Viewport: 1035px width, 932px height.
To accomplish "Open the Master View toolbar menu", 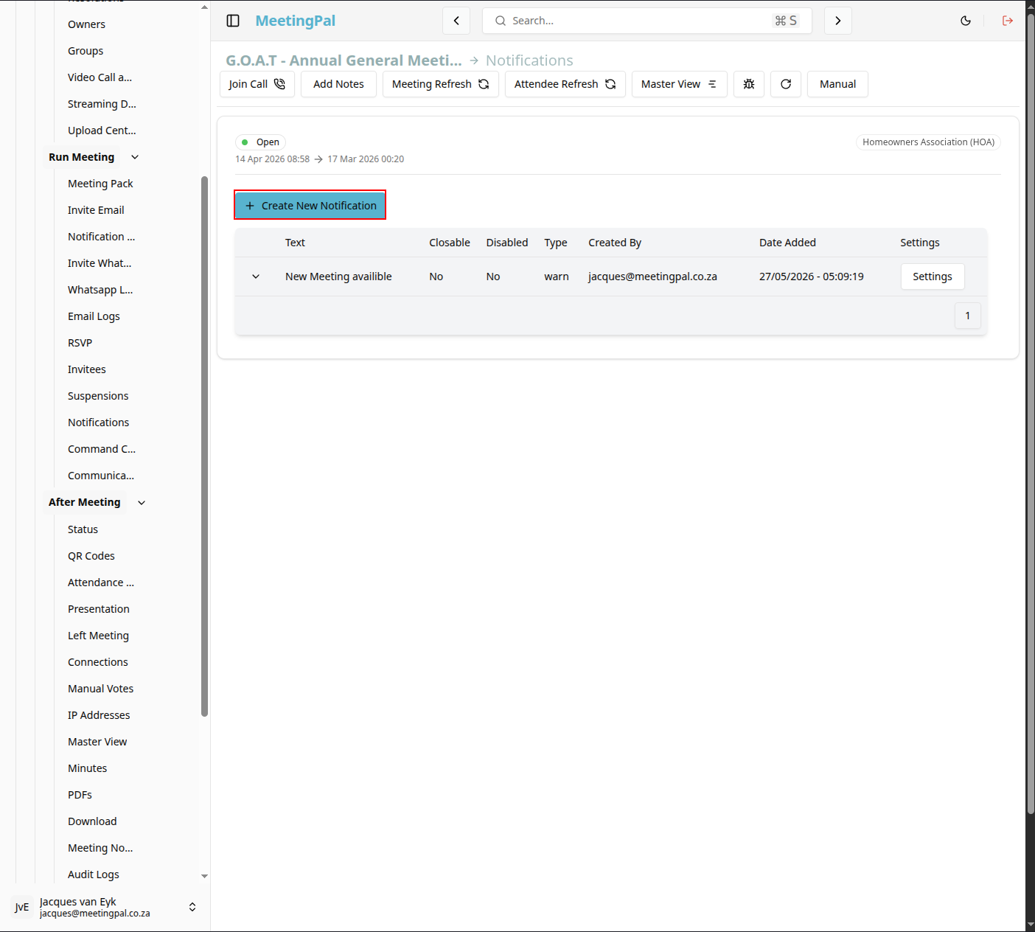I will click(680, 84).
